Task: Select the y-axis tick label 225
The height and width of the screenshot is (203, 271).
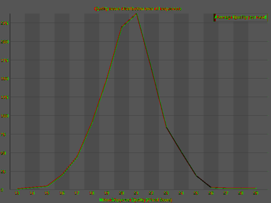Action: click(x=4, y=23)
